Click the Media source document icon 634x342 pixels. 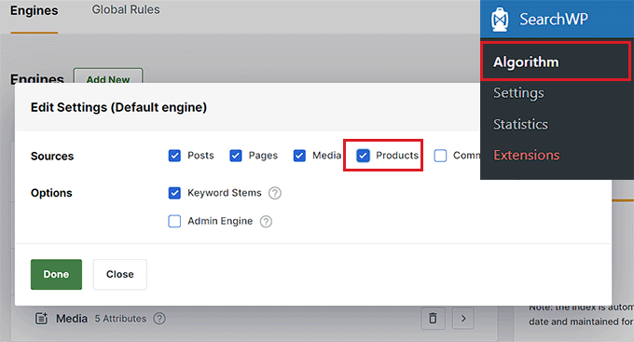41,319
